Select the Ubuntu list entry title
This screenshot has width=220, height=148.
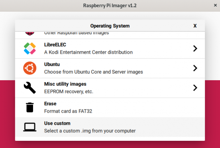tap(52, 64)
